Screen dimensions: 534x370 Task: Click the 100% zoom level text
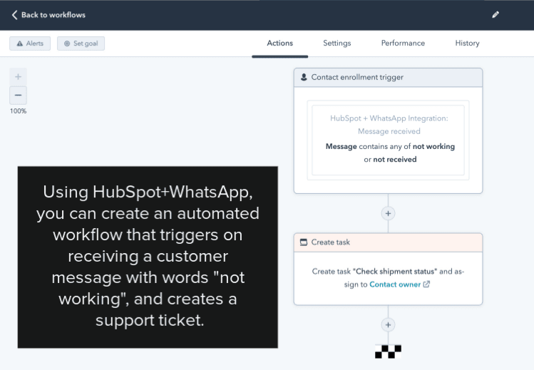point(18,111)
